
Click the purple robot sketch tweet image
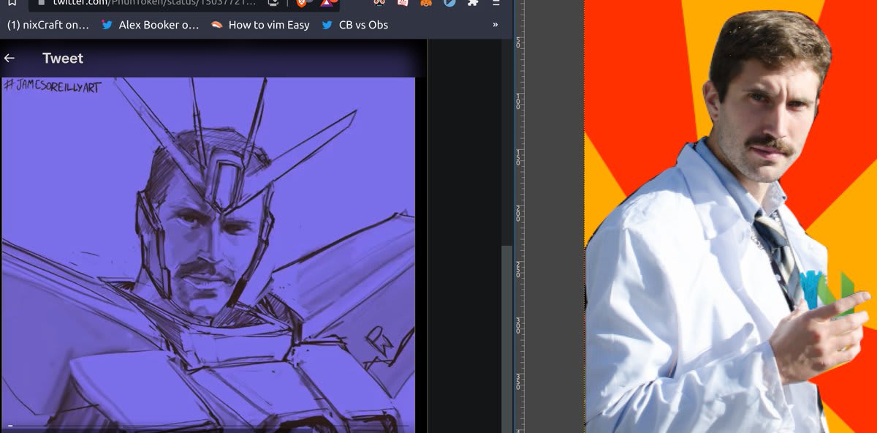[208, 255]
